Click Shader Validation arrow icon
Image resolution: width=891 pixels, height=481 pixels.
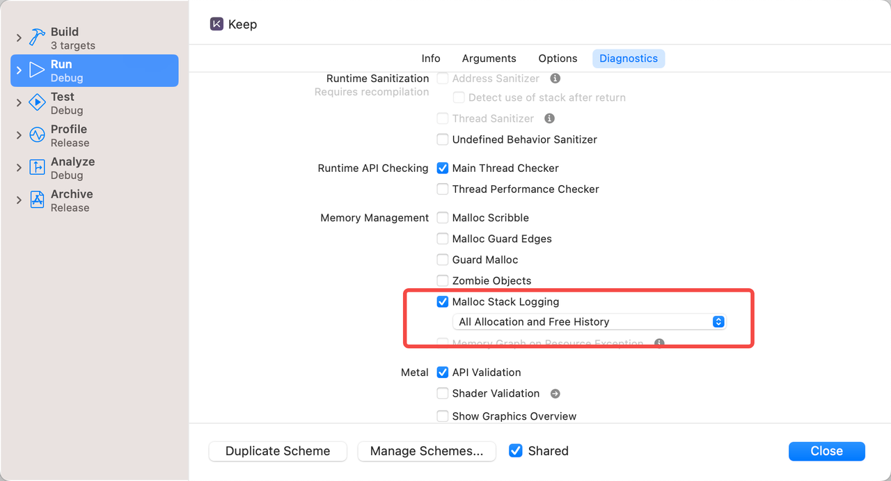(x=555, y=393)
